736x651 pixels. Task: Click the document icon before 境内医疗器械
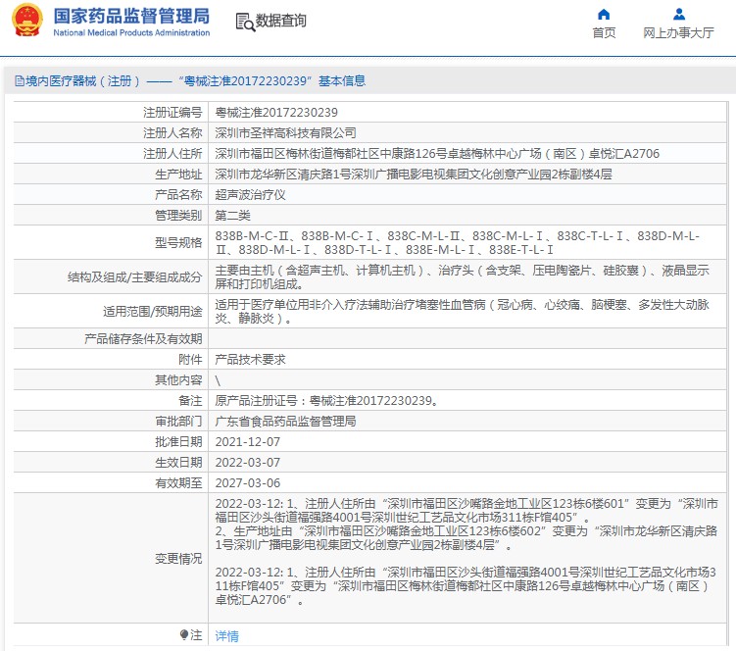pos(20,81)
